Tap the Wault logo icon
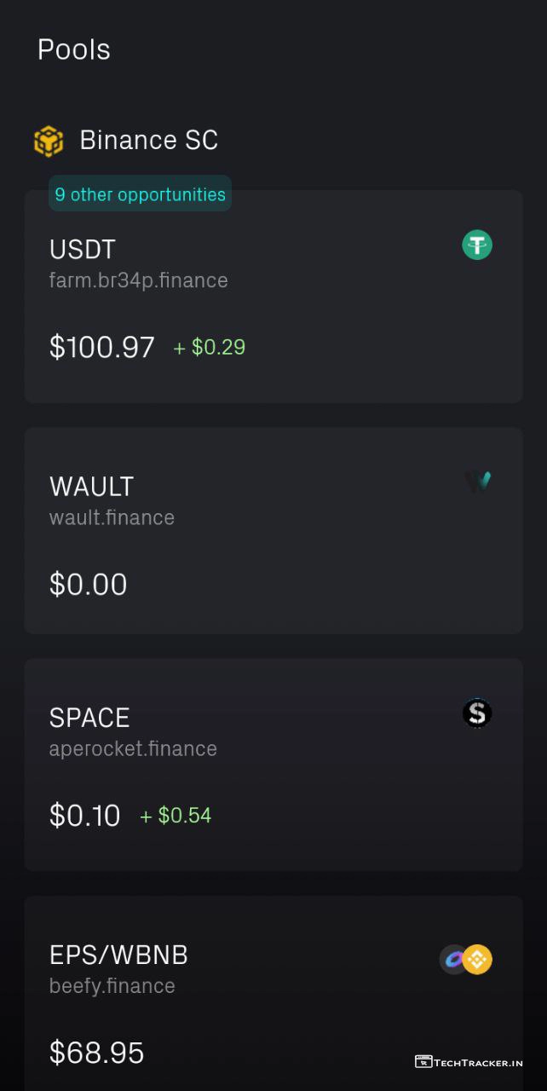 point(477,482)
